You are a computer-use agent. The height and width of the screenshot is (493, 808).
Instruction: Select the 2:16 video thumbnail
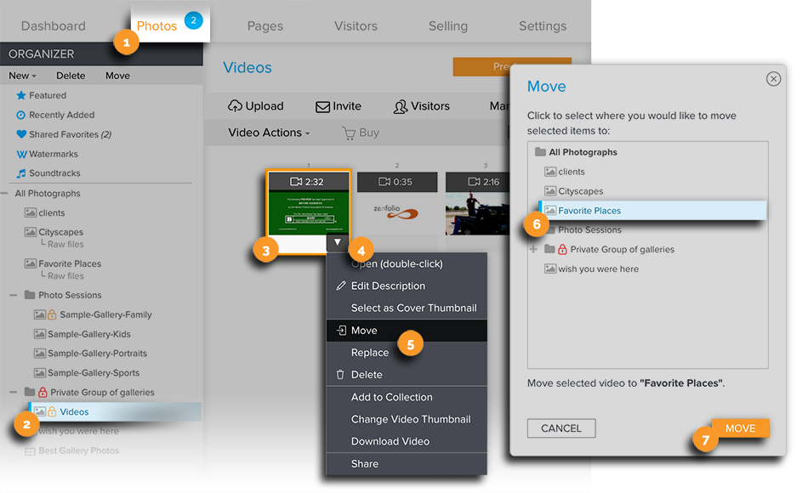[478, 204]
